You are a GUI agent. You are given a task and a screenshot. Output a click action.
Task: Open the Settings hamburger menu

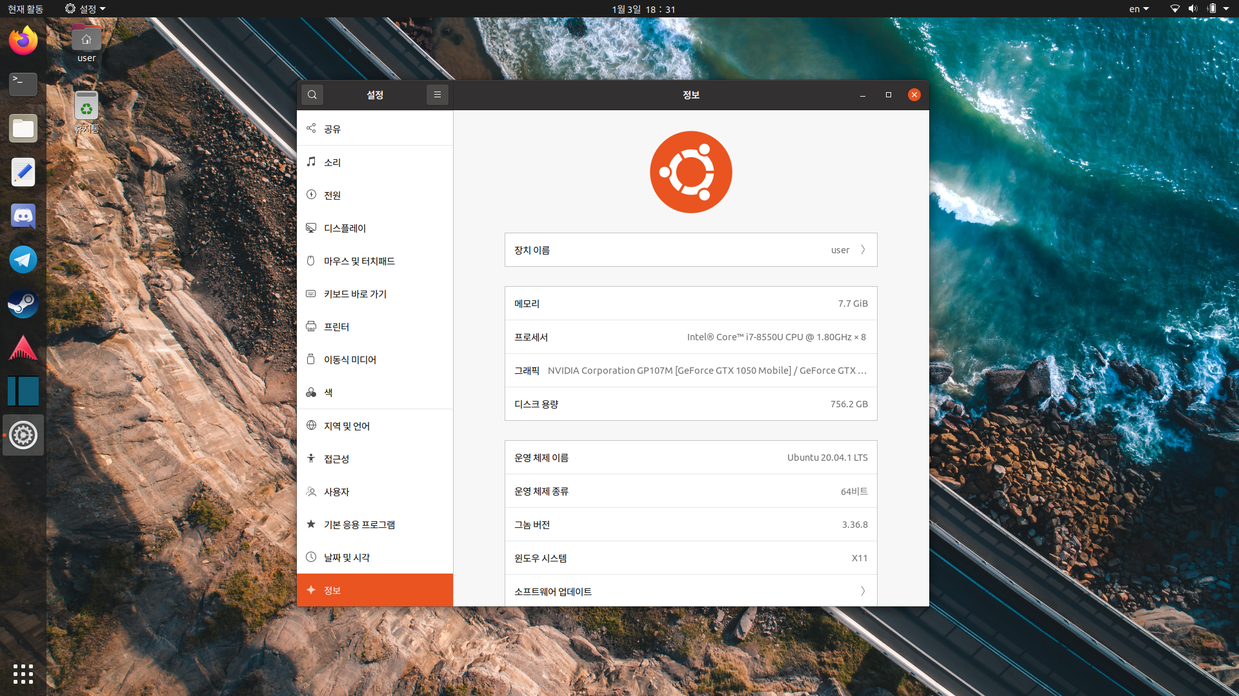(x=438, y=95)
